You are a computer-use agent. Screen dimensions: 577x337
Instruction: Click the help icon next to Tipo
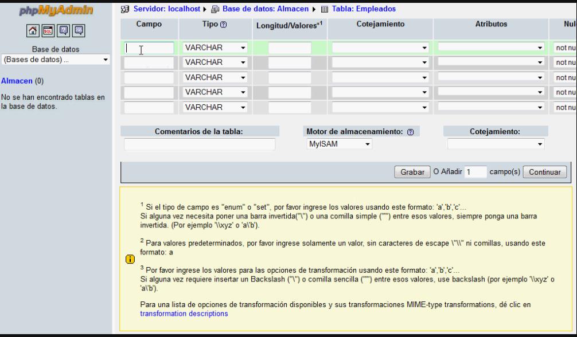point(224,25)
